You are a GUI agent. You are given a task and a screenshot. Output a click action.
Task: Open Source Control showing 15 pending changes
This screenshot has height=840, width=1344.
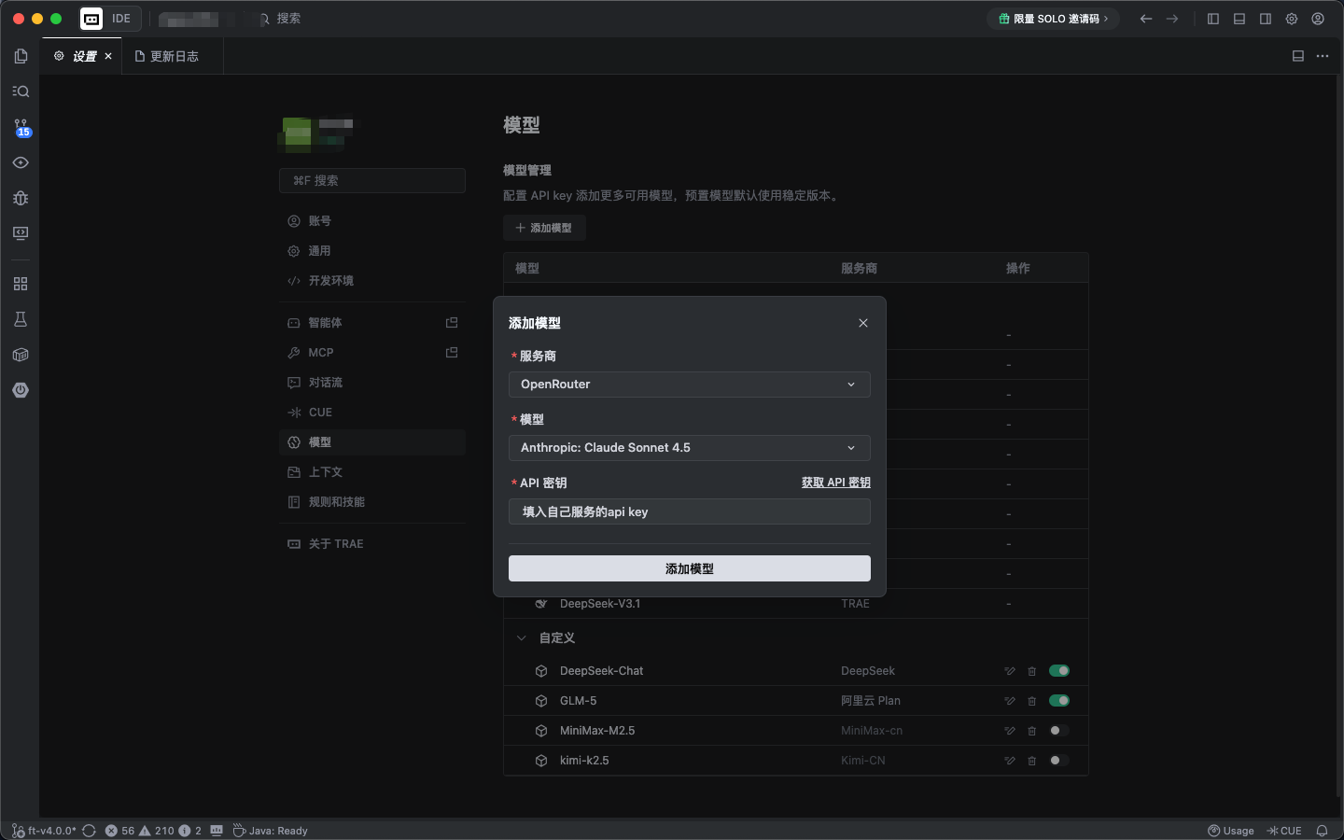[x=21, y=126]
